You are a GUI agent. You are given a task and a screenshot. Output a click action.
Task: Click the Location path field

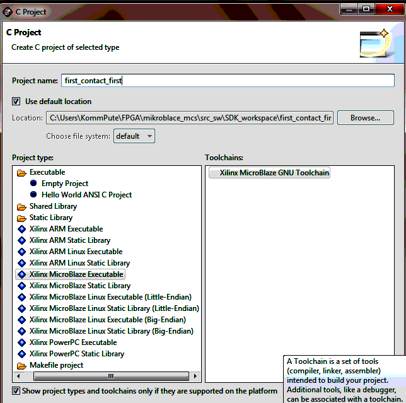click(x=190, y=118)
